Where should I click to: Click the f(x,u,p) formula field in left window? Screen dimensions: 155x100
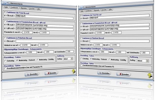45,17
